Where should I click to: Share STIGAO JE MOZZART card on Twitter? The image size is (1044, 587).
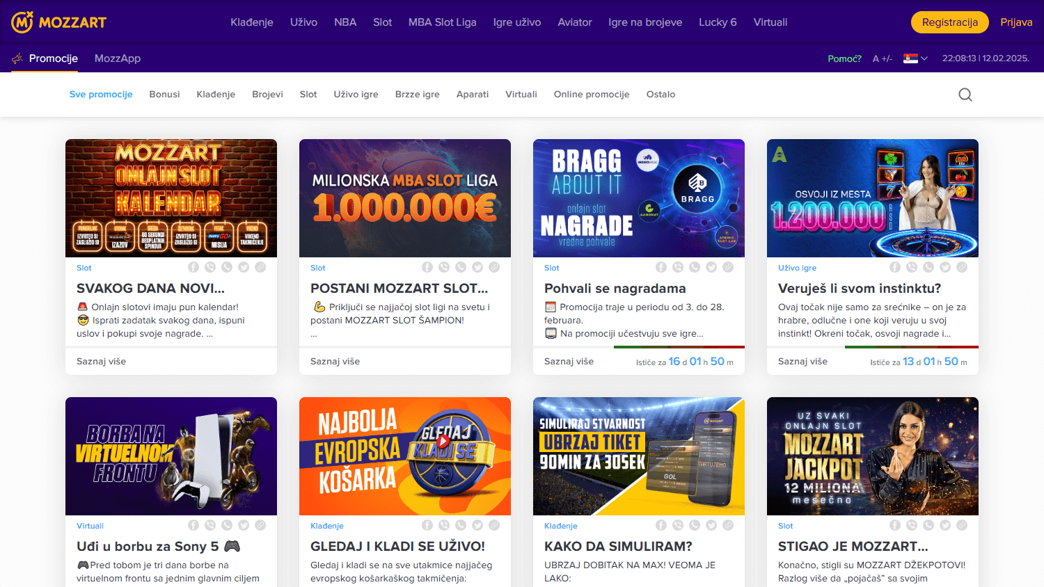(945, 525)
